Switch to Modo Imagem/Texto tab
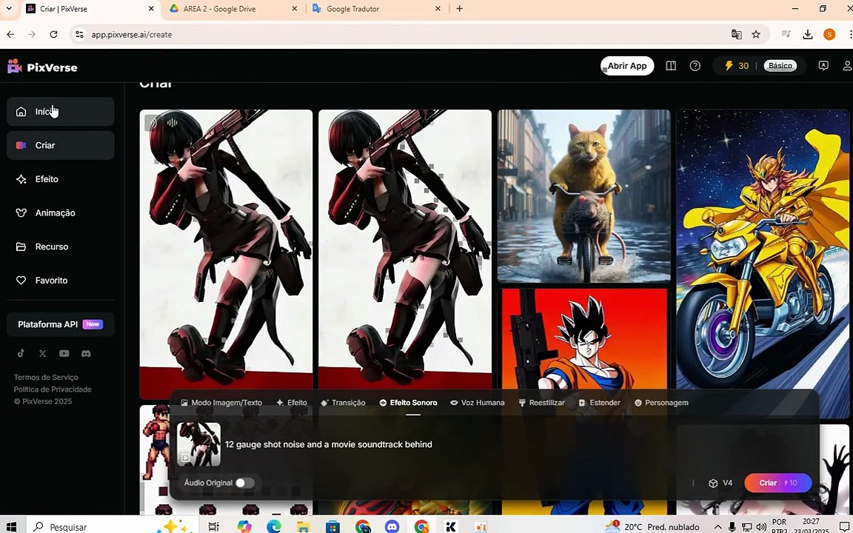 pos(221,403)
